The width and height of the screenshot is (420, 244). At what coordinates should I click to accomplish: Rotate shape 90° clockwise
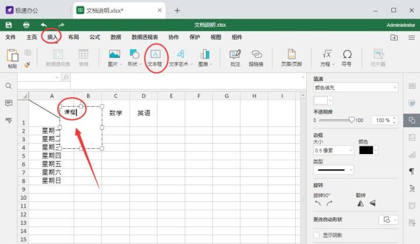coord(330,203)
